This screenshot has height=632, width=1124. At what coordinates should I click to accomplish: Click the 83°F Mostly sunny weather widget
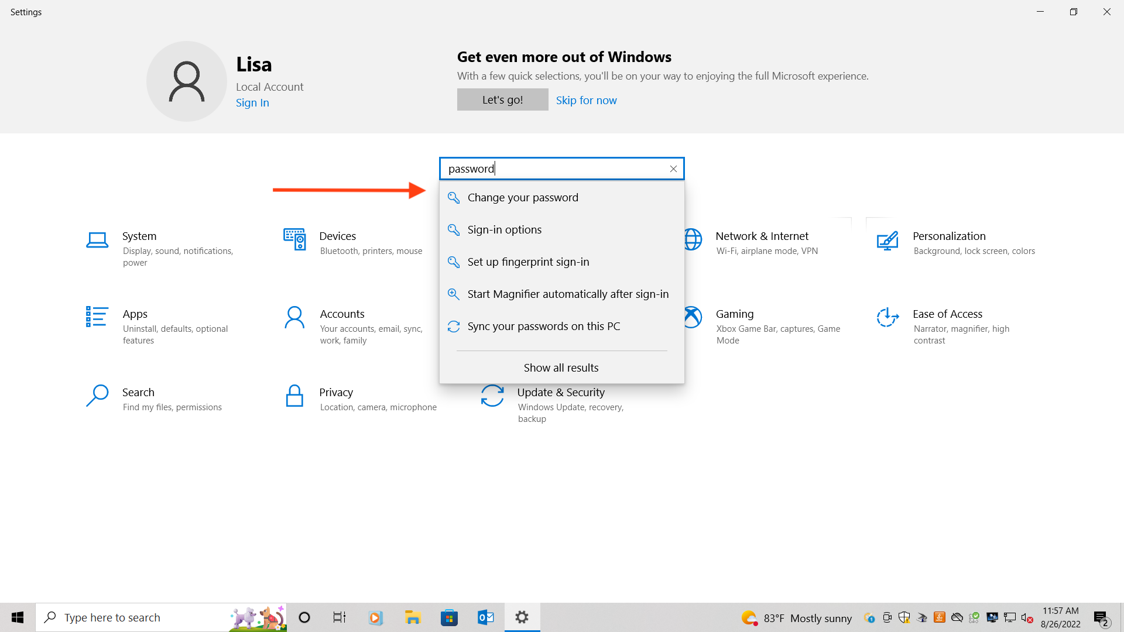796,618
